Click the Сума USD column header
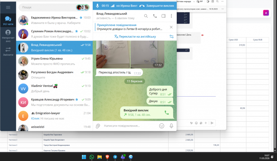Image resolution: width=277 pixels, height=161 pixels. tap(233, 40)
